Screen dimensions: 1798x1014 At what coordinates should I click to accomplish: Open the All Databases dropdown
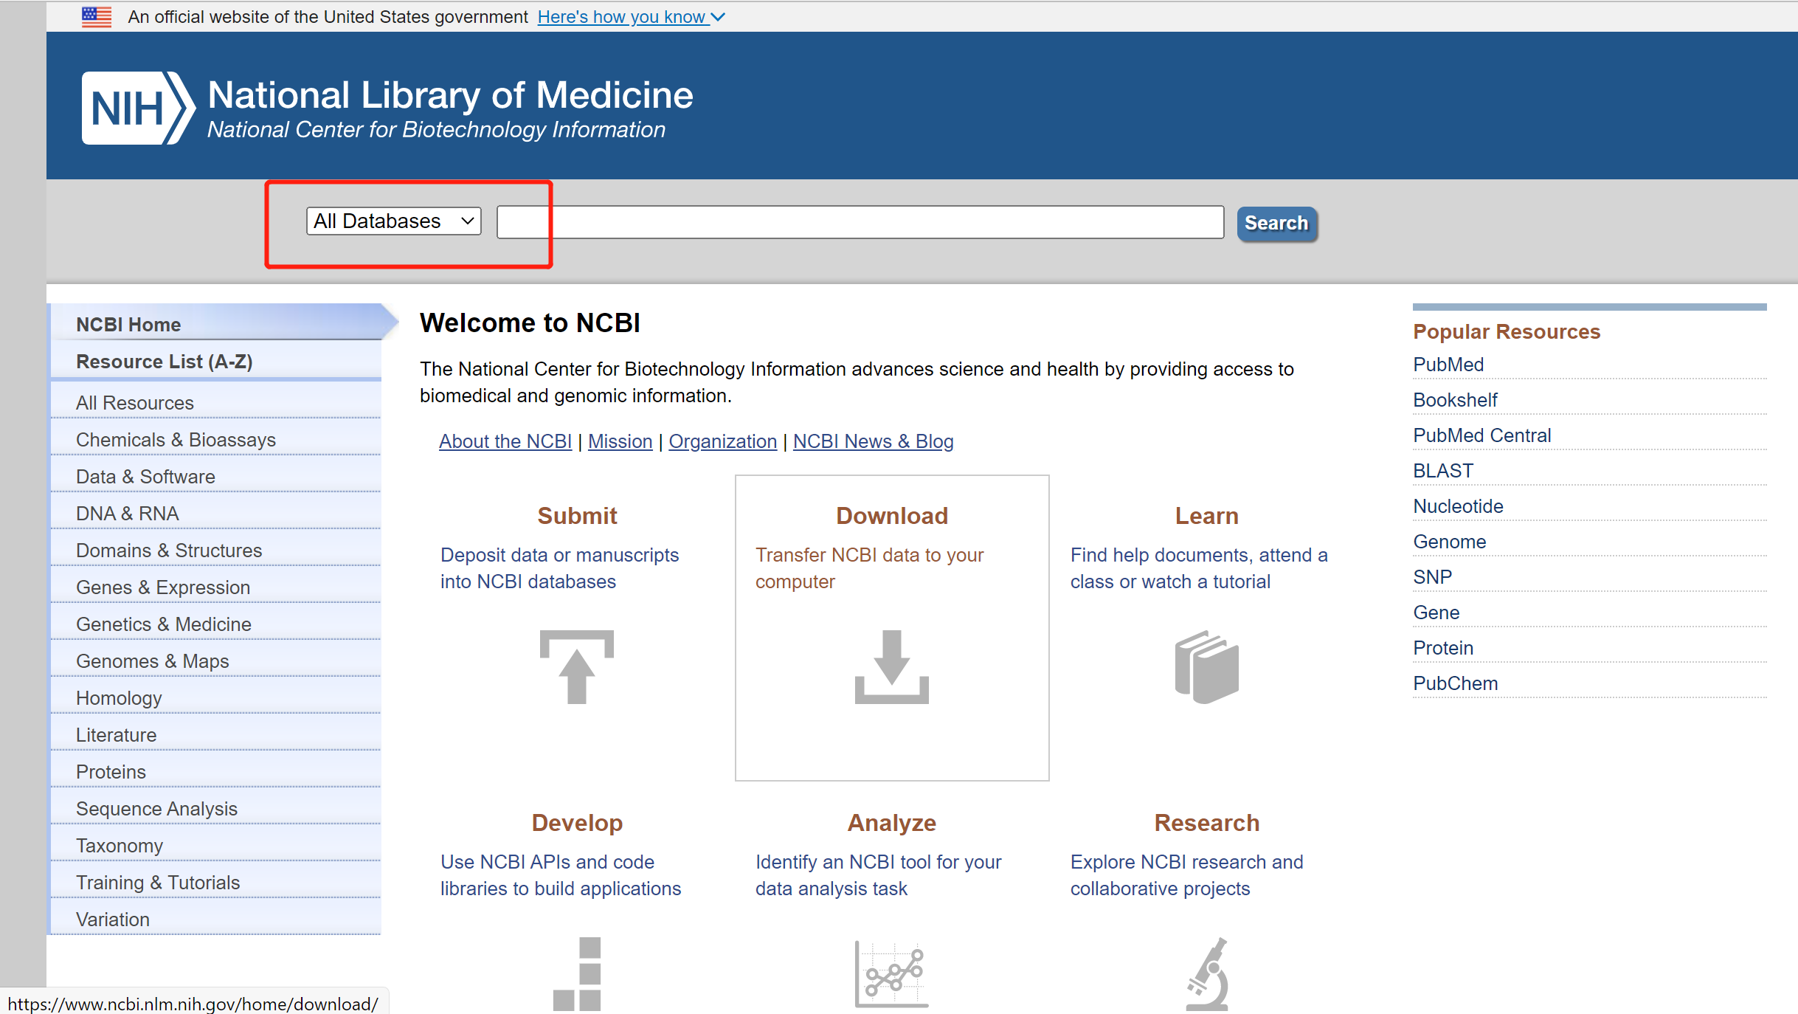[x=394, y=221]
